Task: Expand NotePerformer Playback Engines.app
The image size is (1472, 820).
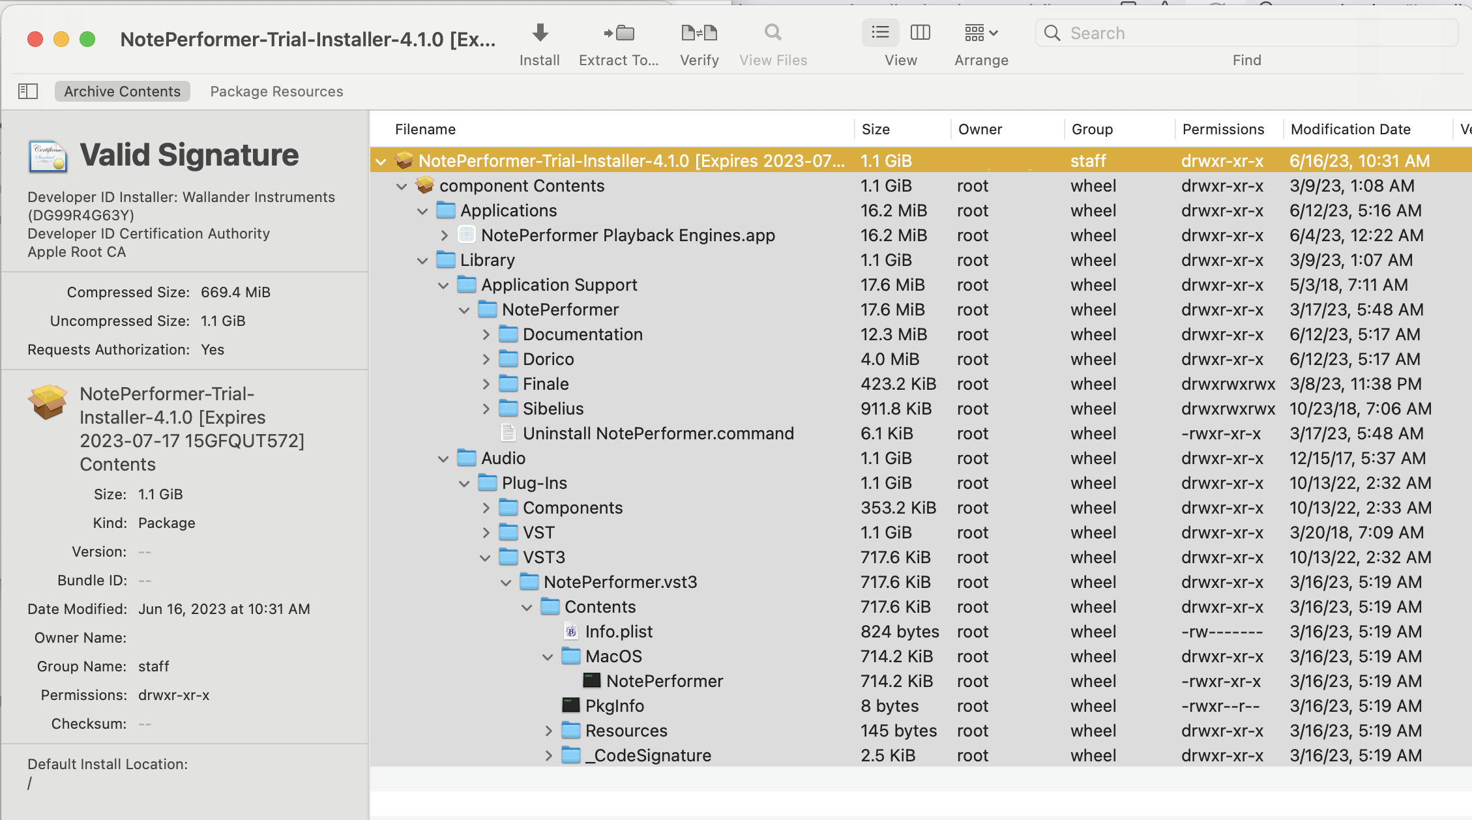Action: tap(445, 235)
